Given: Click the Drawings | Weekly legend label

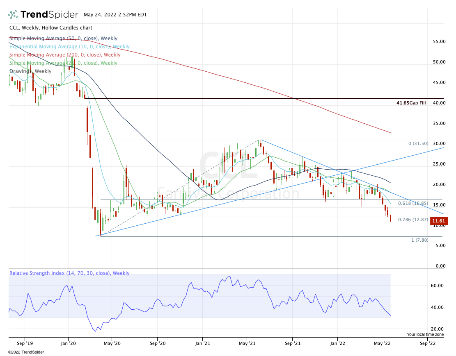Looking at the screenshot, I should (30, 71).
